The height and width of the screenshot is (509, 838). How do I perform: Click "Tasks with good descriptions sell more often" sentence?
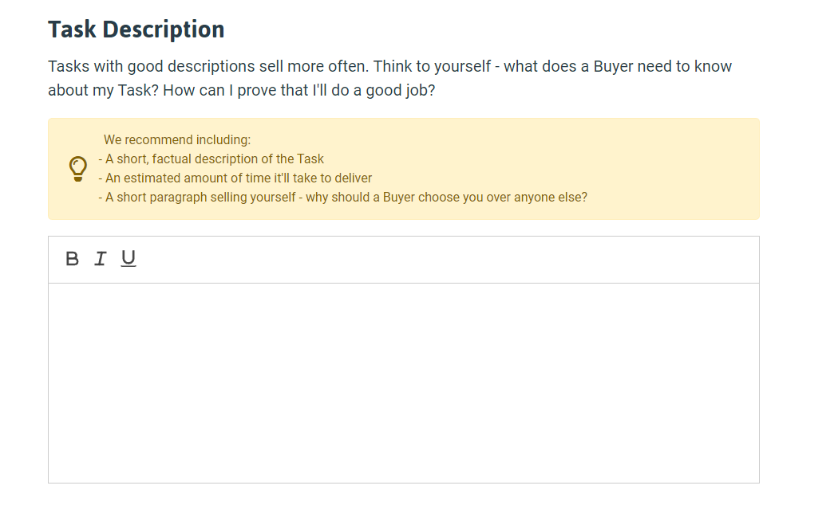208,67
